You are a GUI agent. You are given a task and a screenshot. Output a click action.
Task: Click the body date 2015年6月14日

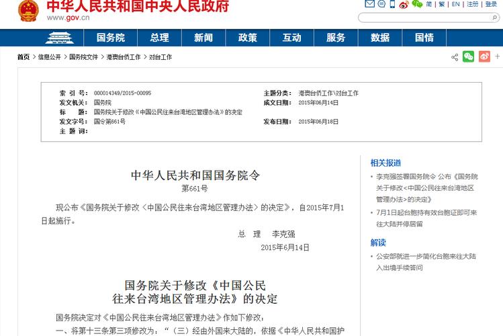pyautogui.click(x=285, y=247)
